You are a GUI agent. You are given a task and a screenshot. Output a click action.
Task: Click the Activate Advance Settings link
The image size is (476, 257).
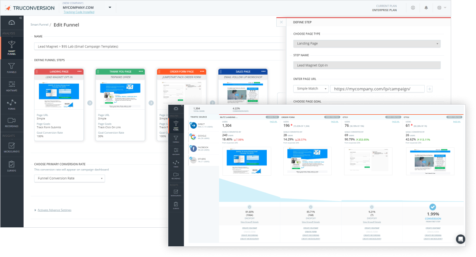[54, 210]
